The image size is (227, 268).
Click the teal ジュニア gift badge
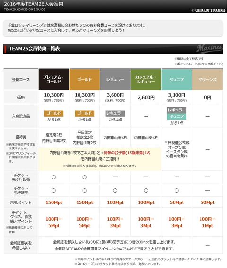click(x=177, y=117)
